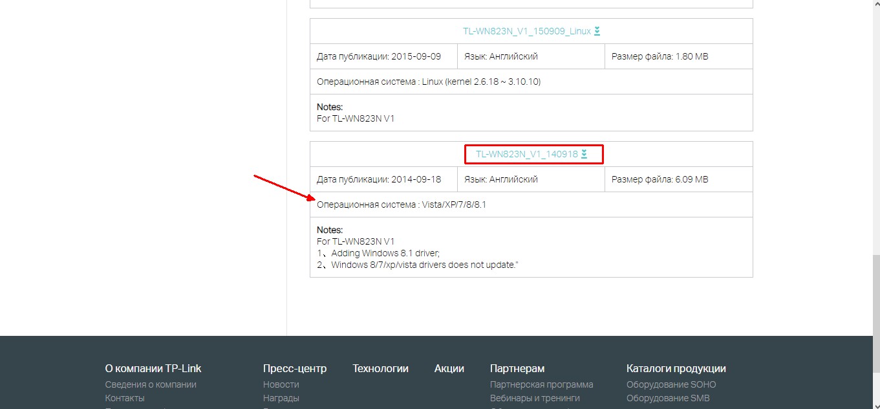
Task: Select the Пресс-центр section heading
Action: (294, 368)
